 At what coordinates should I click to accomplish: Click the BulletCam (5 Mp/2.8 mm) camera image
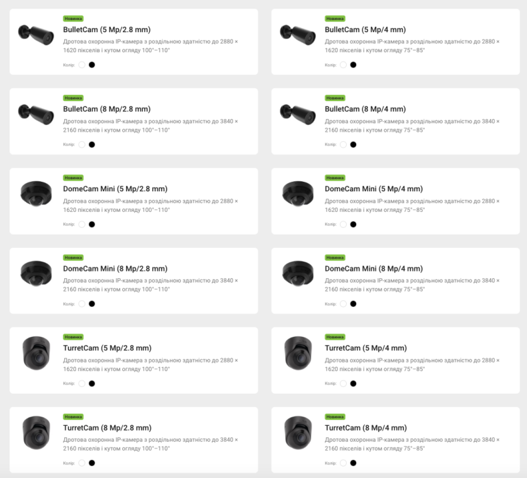pos(36,32)
